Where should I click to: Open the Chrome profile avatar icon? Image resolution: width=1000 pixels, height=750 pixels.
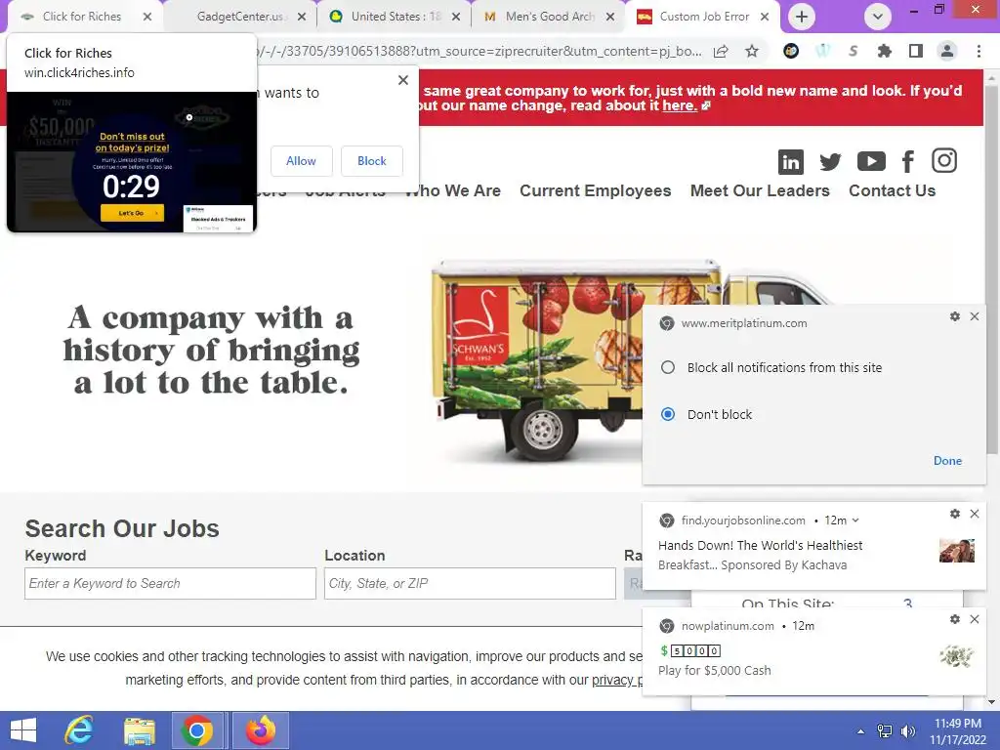point(947,51)
